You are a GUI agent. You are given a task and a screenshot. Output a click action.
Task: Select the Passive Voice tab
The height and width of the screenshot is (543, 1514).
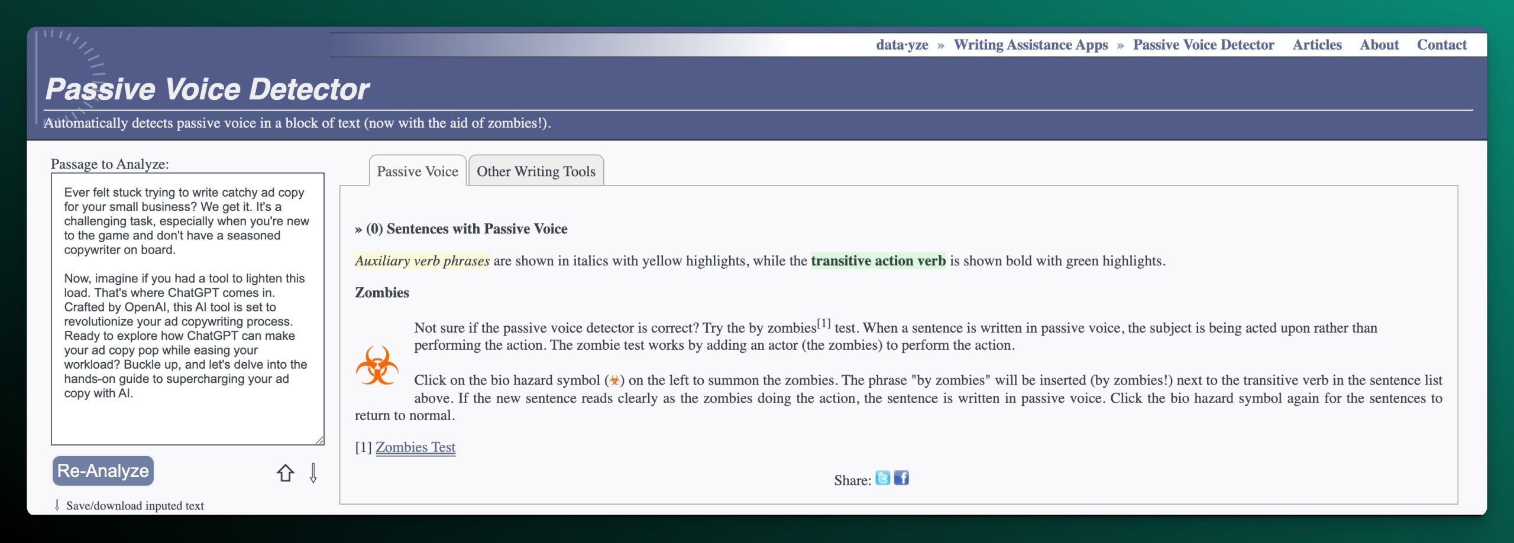click(417, 171)
